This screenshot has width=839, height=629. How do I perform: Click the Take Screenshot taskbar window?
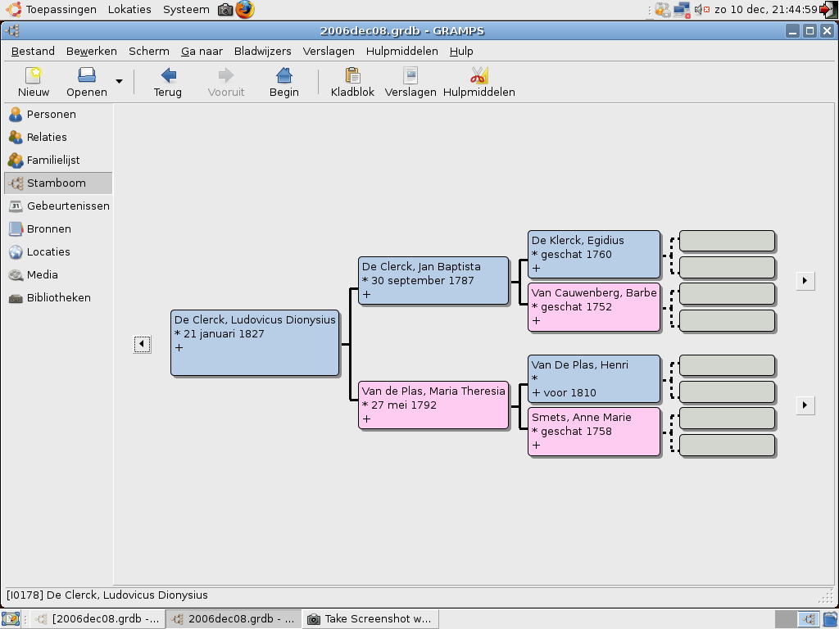point(370,619)
